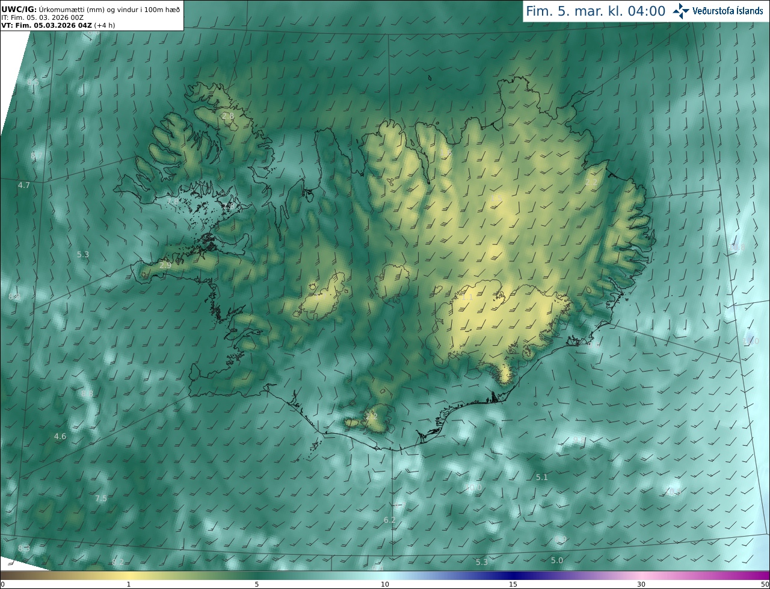Click the 5.3 value label west of Snæfellsnes
The image size is (770, 589).
pos(83,254)
